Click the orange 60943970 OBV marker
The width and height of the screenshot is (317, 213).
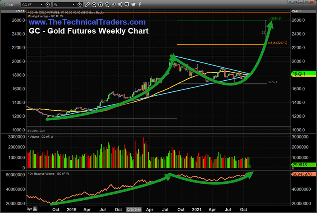(x=303, y=174)
